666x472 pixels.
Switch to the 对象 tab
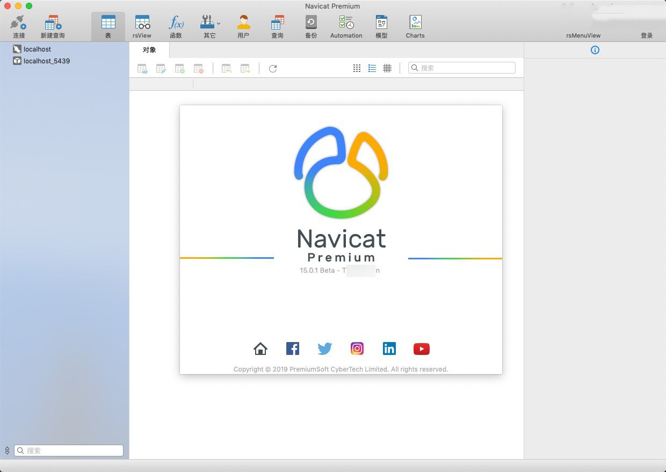(149, 49)
